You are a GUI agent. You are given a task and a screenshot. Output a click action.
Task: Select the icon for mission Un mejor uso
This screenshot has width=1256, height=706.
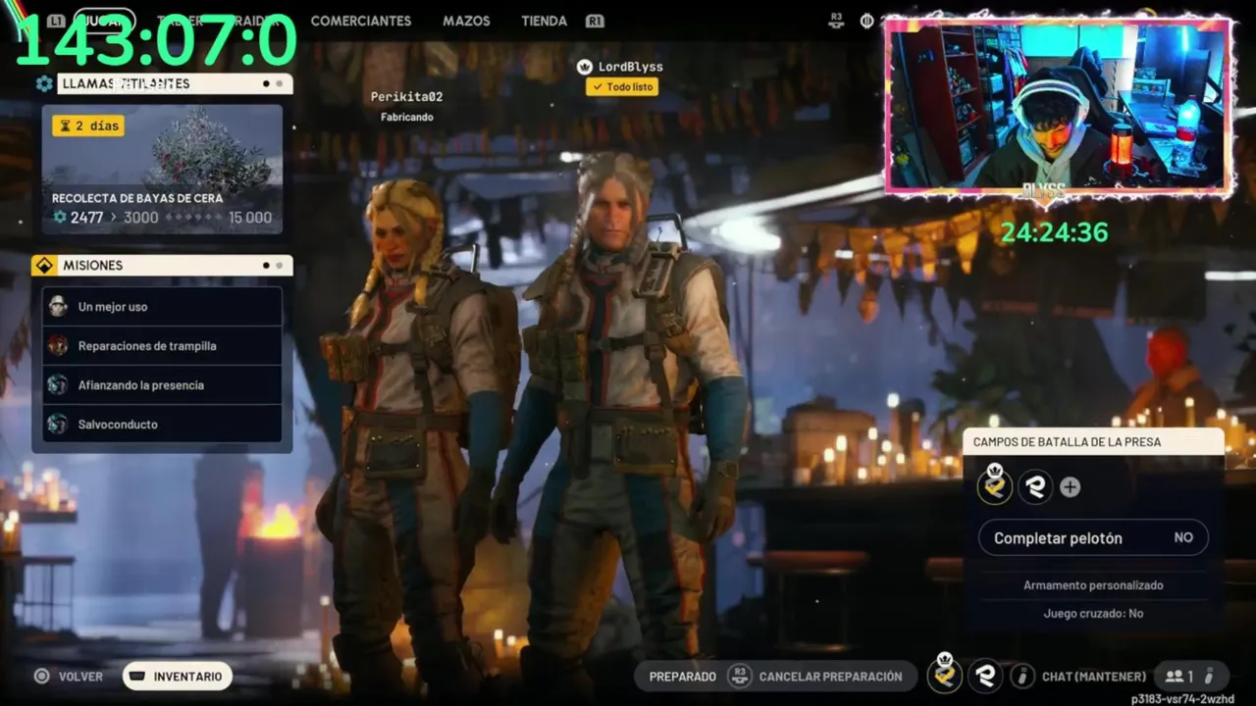(58, 306)
